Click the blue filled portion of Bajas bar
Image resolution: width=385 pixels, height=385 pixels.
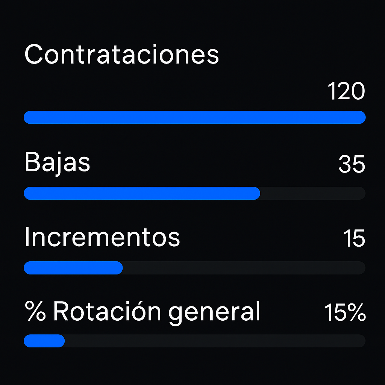(141, 193)
